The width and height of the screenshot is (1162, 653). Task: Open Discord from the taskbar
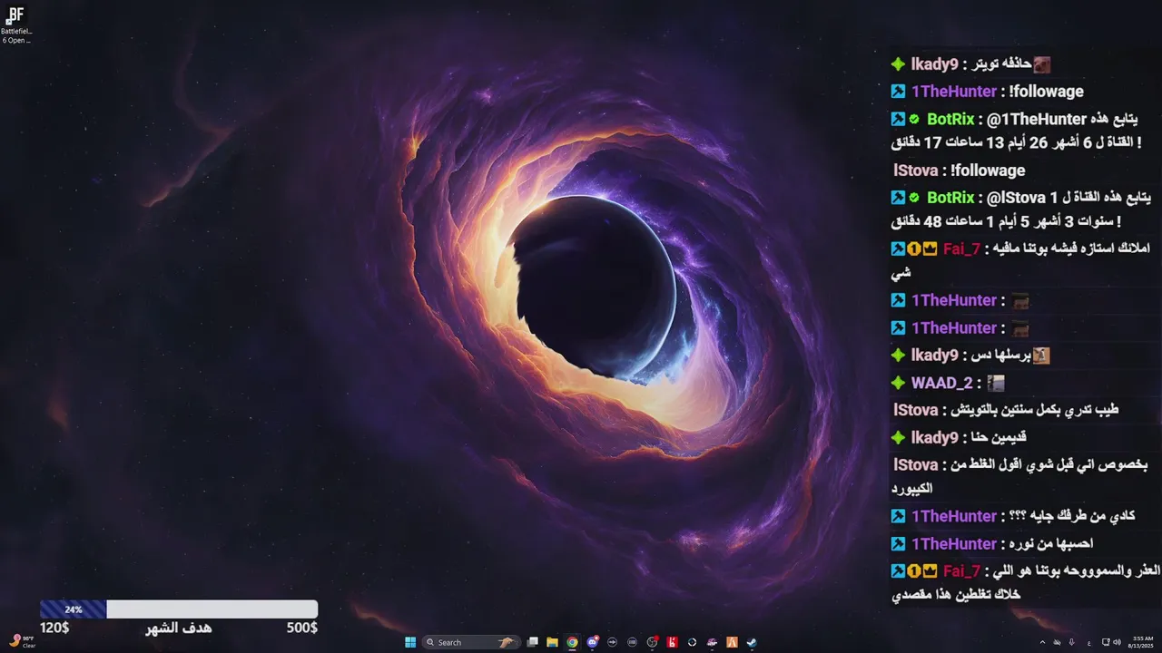593,642
